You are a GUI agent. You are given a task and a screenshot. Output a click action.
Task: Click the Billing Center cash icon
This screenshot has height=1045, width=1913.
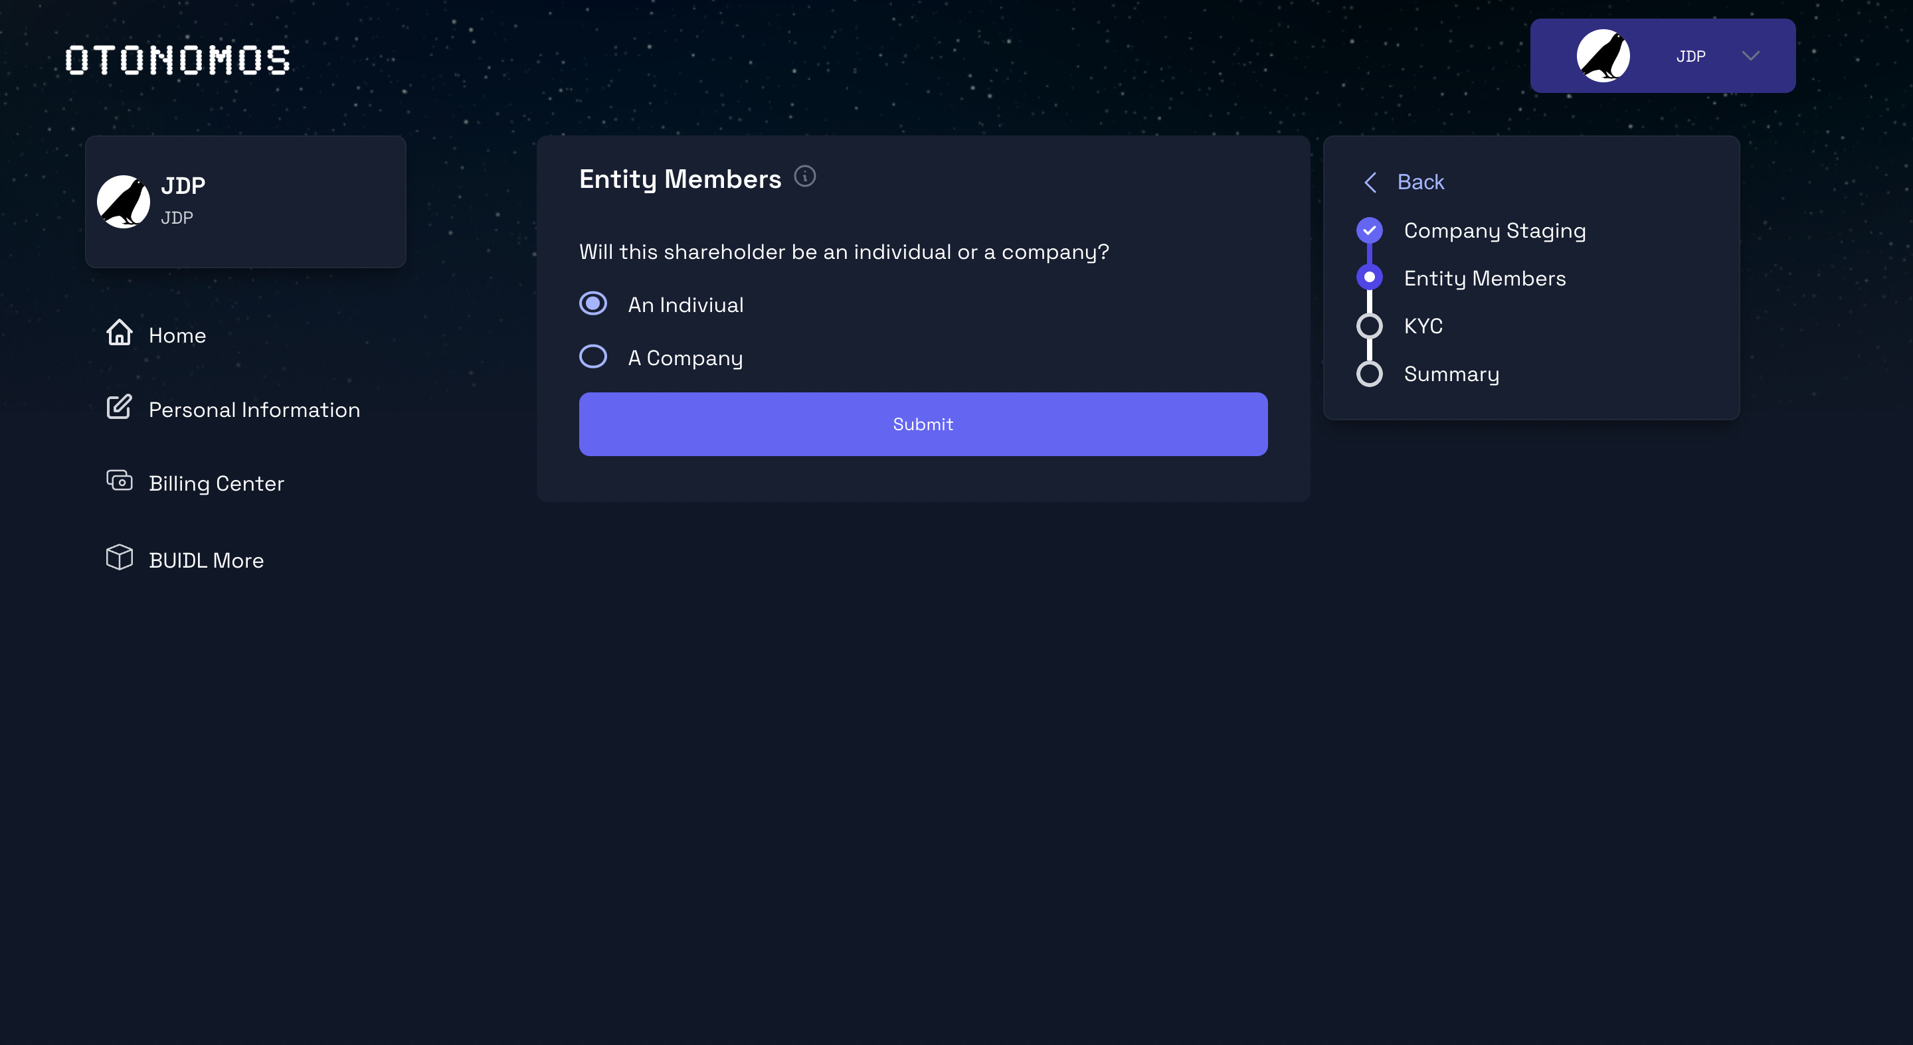(119, 481)
